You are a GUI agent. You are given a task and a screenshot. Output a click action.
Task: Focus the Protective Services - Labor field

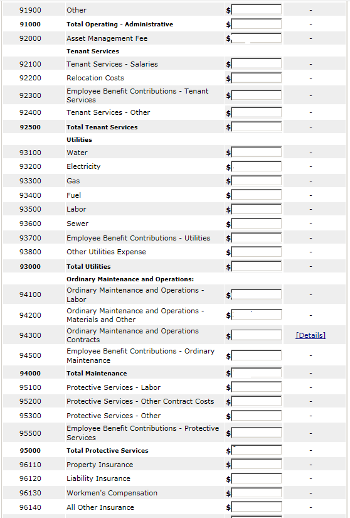pyautogui.click(x=257, y=387)
